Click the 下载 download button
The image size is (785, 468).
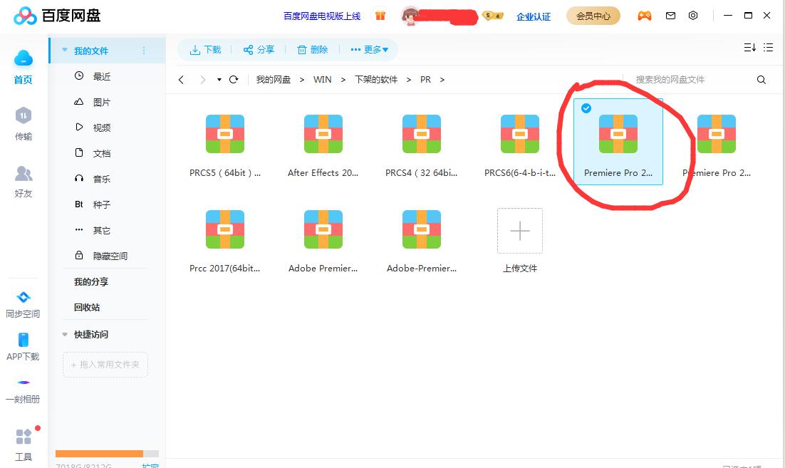coord(205,50)
